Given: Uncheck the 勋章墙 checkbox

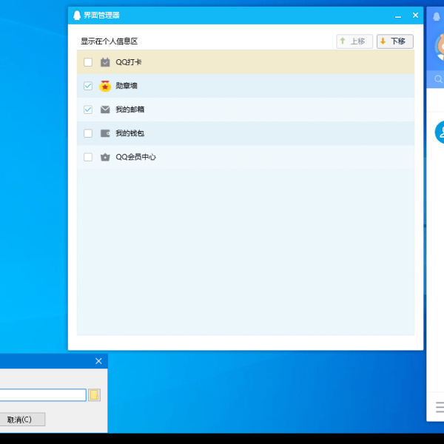Looking at the screenshot, I should click(88, 86).
